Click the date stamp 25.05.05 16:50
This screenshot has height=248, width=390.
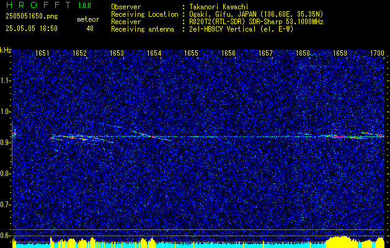coord(32,29)
